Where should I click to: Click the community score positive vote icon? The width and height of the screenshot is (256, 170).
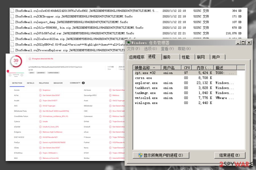[x=22, y=75]
